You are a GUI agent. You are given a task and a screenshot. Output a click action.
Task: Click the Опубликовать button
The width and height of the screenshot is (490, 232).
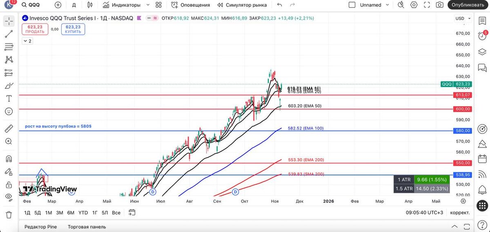click(x=468, y=5)
